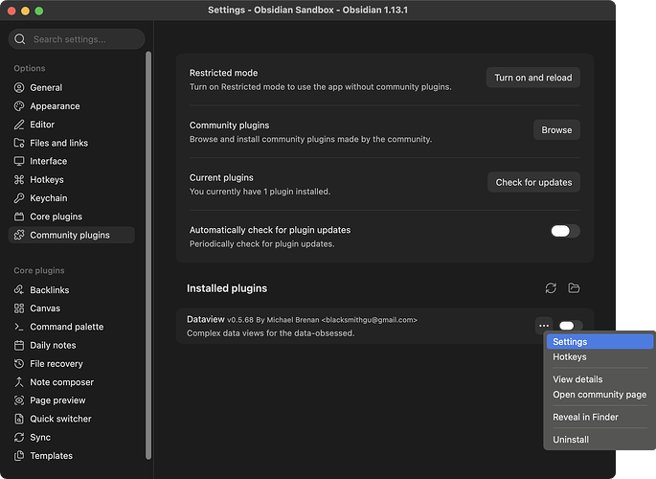This screenshot has height=479, width=656.
Task: Click the Search settings input field
Action: coord(77,39)
